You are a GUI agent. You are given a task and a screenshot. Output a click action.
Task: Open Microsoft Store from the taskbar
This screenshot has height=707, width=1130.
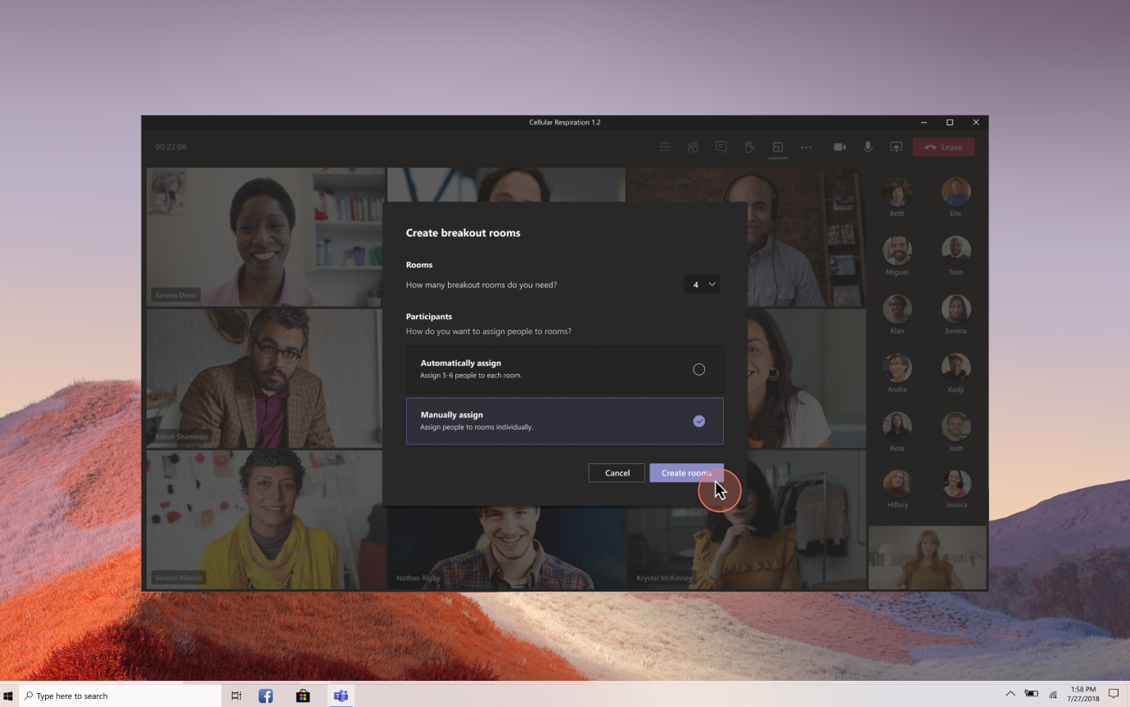[x=302, y=695]
